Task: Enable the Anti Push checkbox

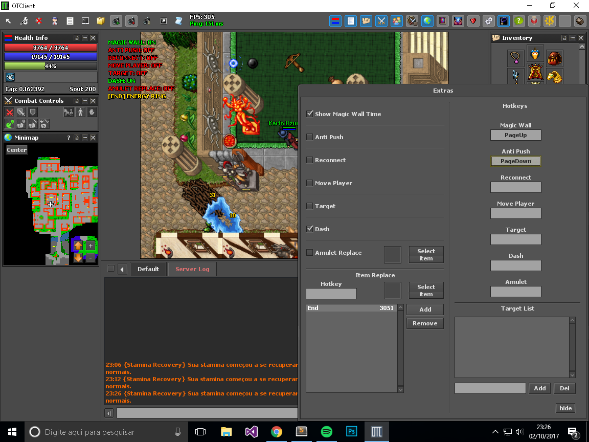Action: (x=309, y=137)
